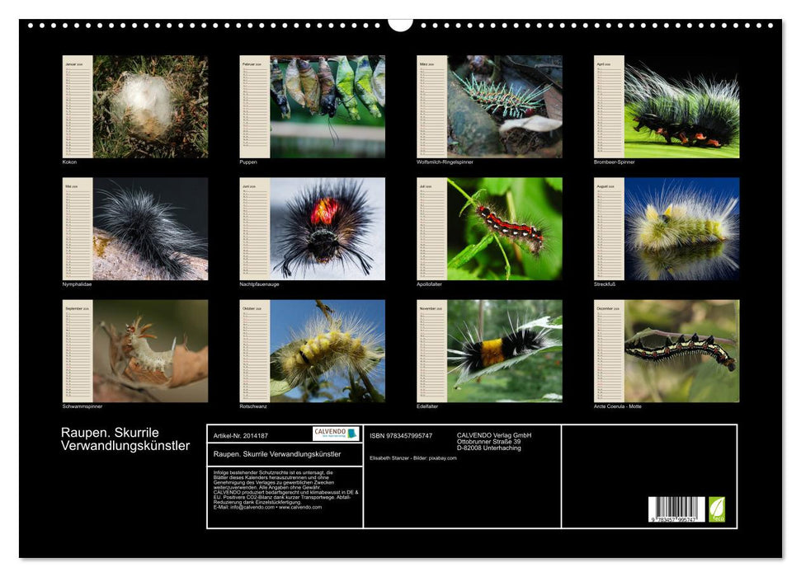801x577 pixels.
Task: Click the Rotschwanz caption label
Action: pyautogui.click(x=254, y=406)
